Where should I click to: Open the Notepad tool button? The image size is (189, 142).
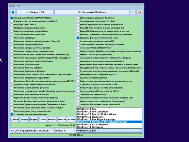click(x=24, y=120)
